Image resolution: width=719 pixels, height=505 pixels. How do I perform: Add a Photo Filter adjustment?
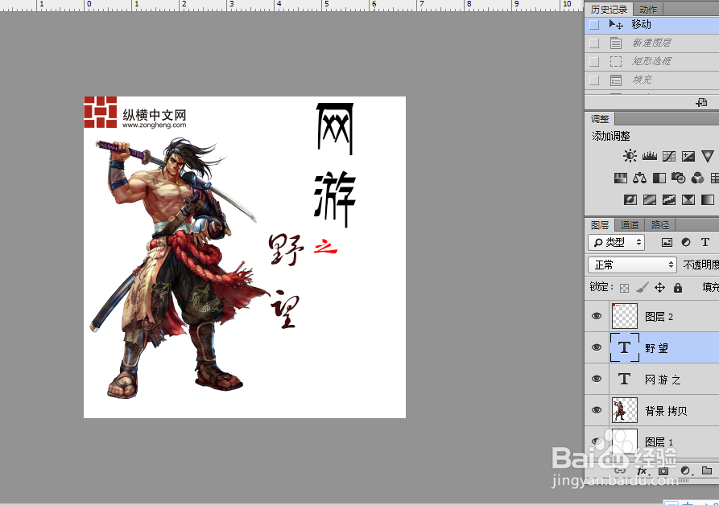[678, 178]
